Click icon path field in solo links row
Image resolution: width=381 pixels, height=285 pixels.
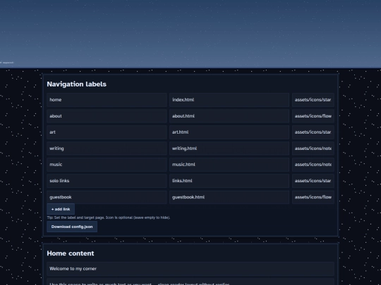(313, 181)
